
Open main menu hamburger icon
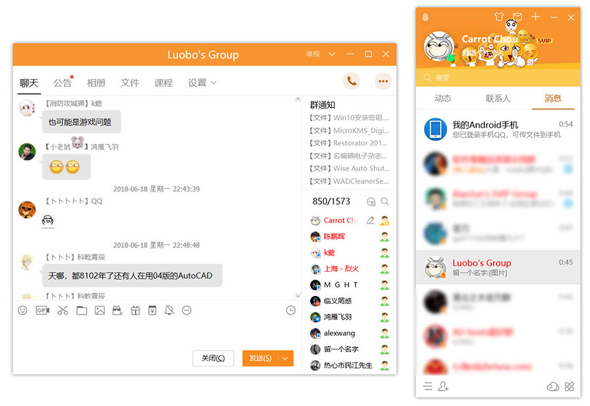[x=427, y=386]
